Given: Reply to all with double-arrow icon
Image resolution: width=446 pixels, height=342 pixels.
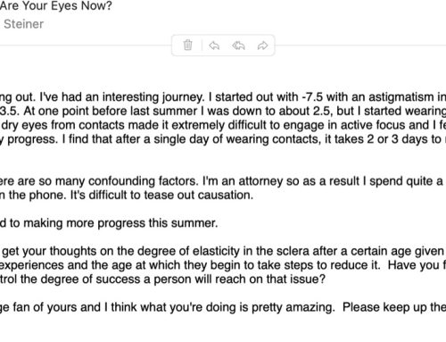Looking at the screenshot, I should (238, 46).
